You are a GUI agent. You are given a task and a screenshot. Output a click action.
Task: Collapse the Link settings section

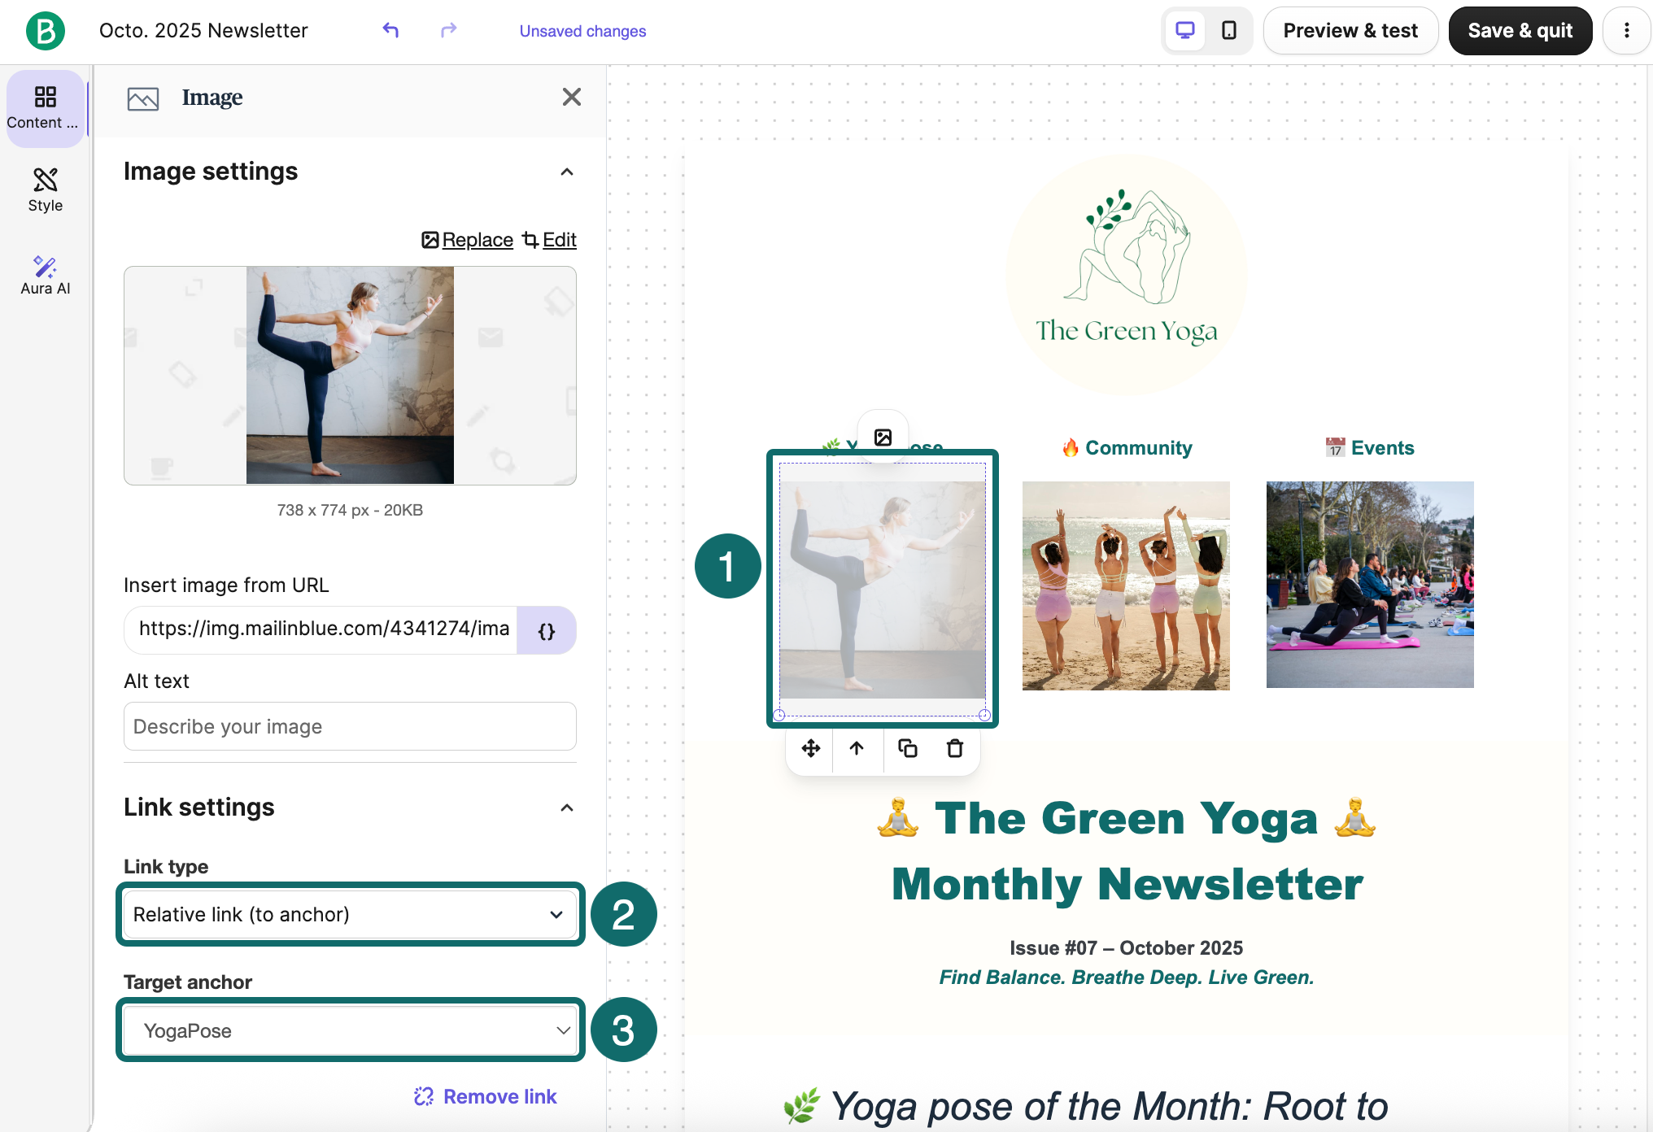pos(567,808)
